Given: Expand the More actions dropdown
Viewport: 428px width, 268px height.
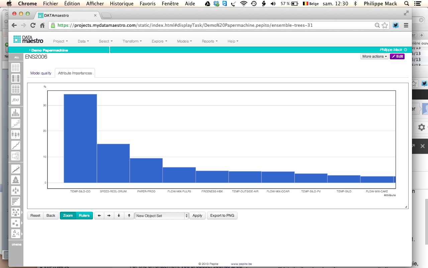Looking at the screenshot, I should pyautogui.click(x=374, y=57).
